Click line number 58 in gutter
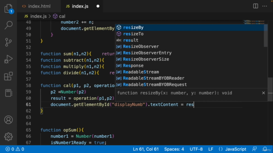273x153 pixels. tap(29, 85)
